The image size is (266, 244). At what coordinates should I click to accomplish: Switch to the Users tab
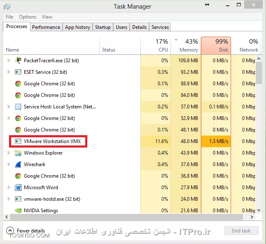click(121, 27)
